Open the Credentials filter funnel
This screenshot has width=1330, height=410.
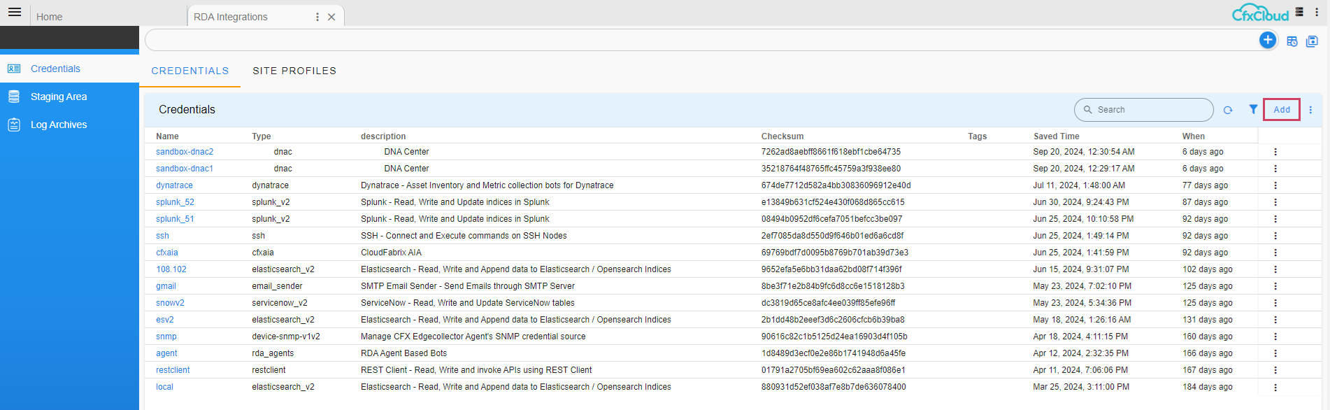[x=1253, y=109]
